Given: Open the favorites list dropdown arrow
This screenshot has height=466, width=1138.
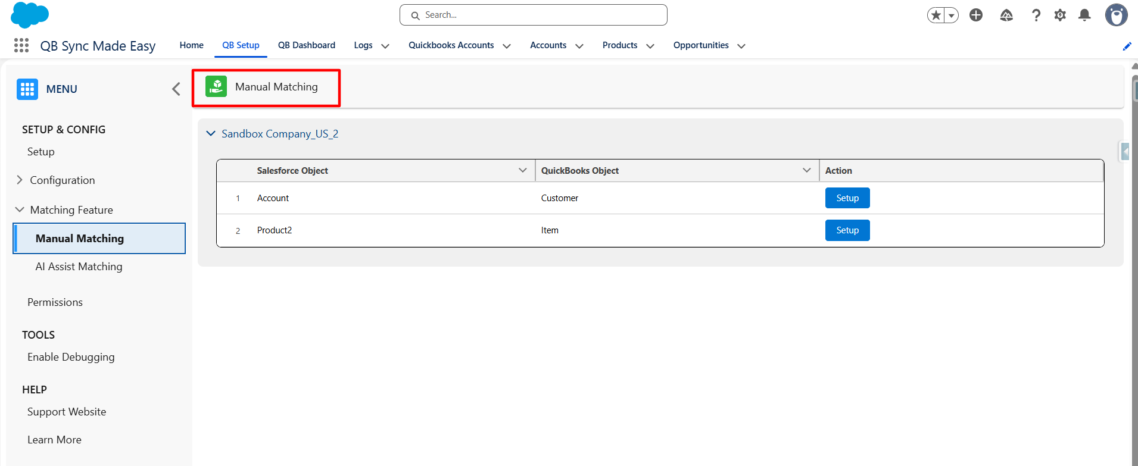Looking at the screenshot, I should pos(952,15).
